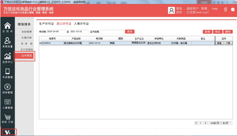The image size is (237, 136).
Task: Click the 备注 column header
Action: click(203, 39)
